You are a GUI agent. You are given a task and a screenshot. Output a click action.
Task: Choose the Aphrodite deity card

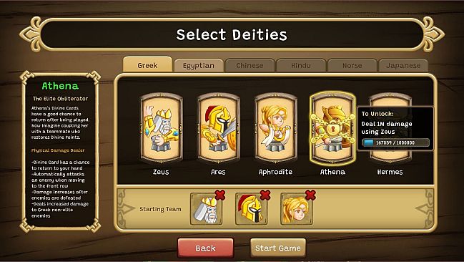(x=276, y=128)
